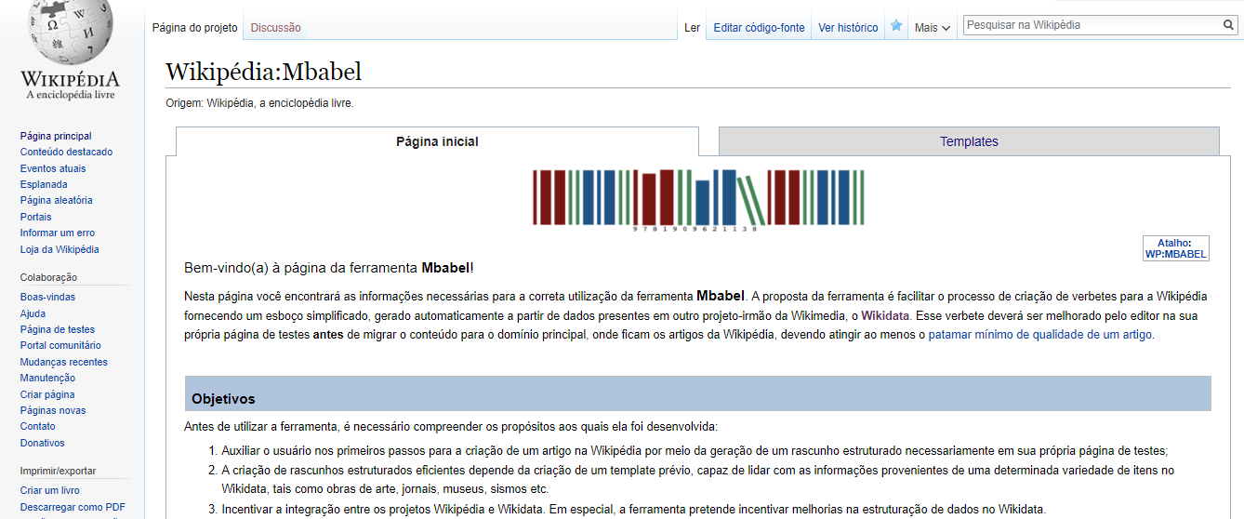Click the search magnifying glass icon
1244x519 pixels.
pos(1228,25)
